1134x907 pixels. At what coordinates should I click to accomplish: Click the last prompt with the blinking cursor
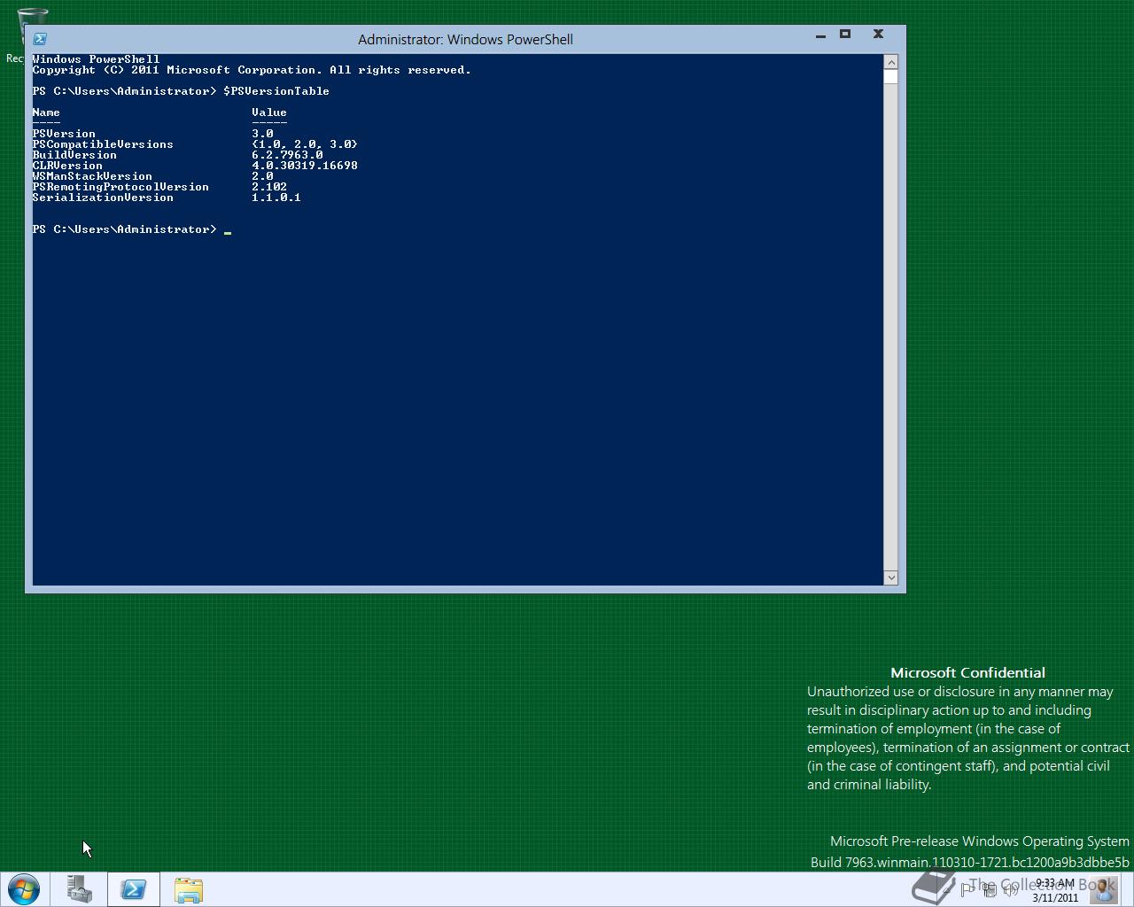132,229
